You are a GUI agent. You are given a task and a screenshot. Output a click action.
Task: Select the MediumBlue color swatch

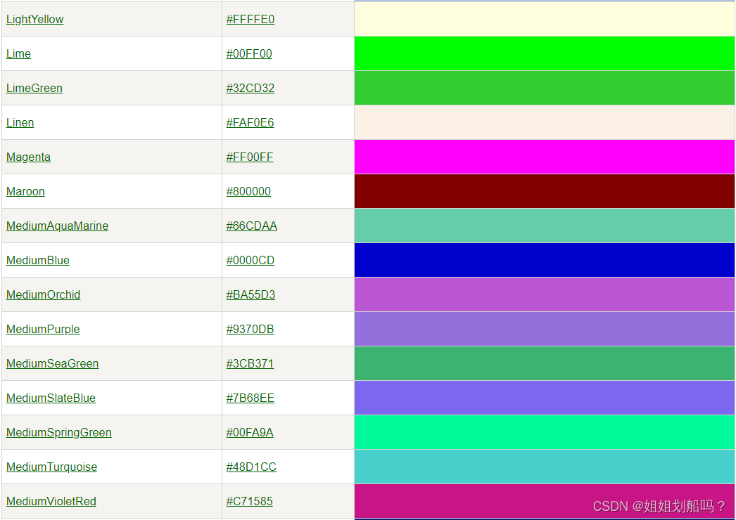coord(545,260)
